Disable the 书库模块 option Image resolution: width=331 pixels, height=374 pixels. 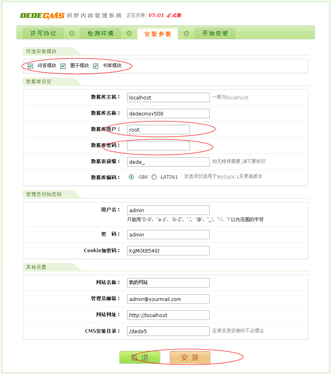(95, 66)
